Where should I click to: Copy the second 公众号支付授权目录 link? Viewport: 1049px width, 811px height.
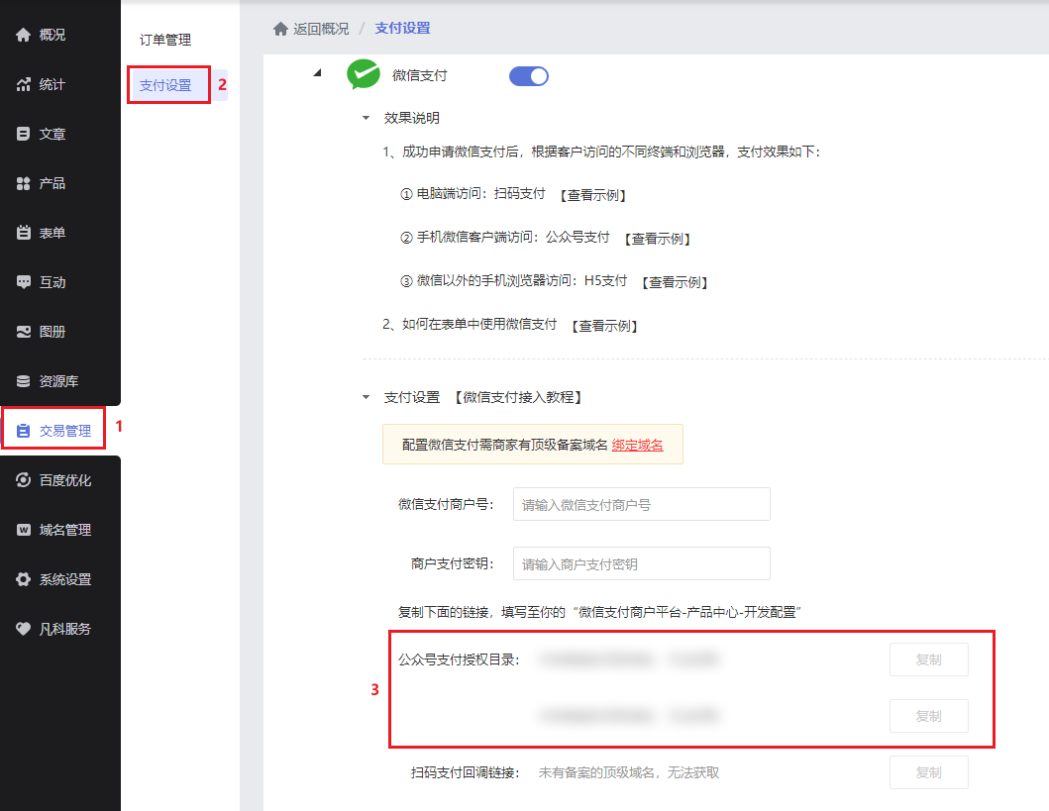[928, 716]
